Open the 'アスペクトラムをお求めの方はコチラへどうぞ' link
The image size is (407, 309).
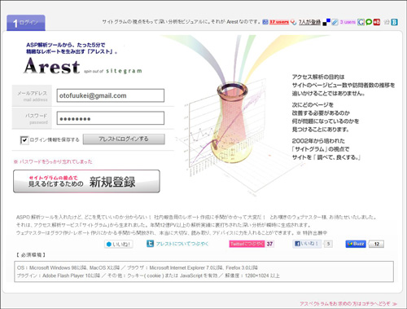pyautogui.click(x=348, y=303)
